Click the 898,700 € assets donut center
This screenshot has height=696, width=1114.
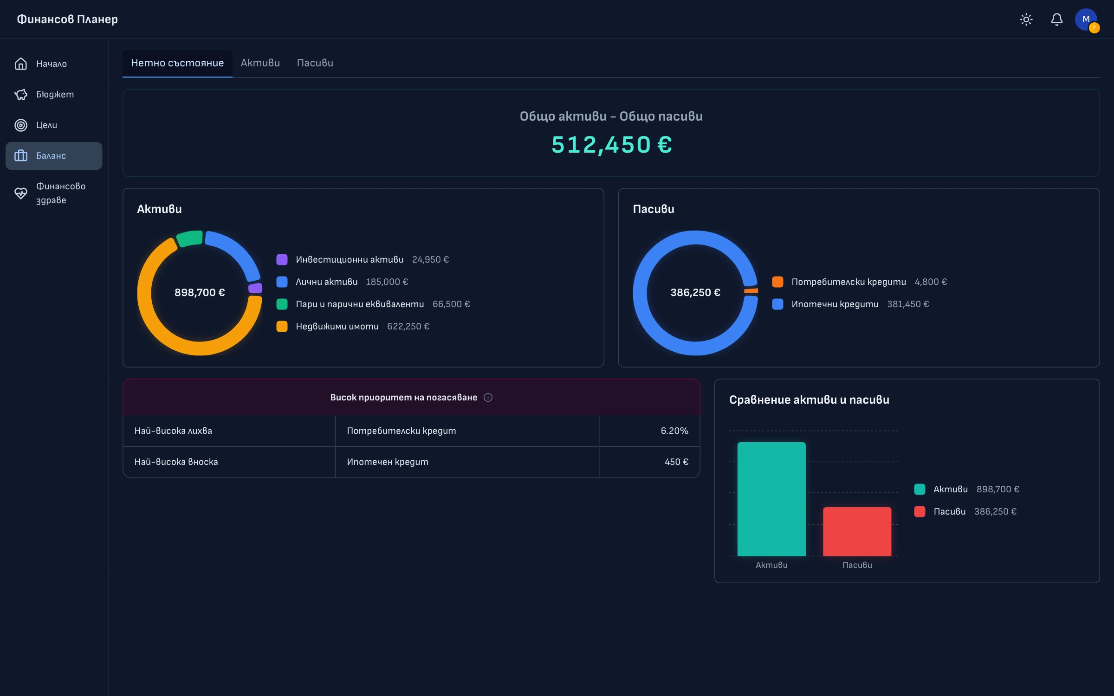coord(200,292)
